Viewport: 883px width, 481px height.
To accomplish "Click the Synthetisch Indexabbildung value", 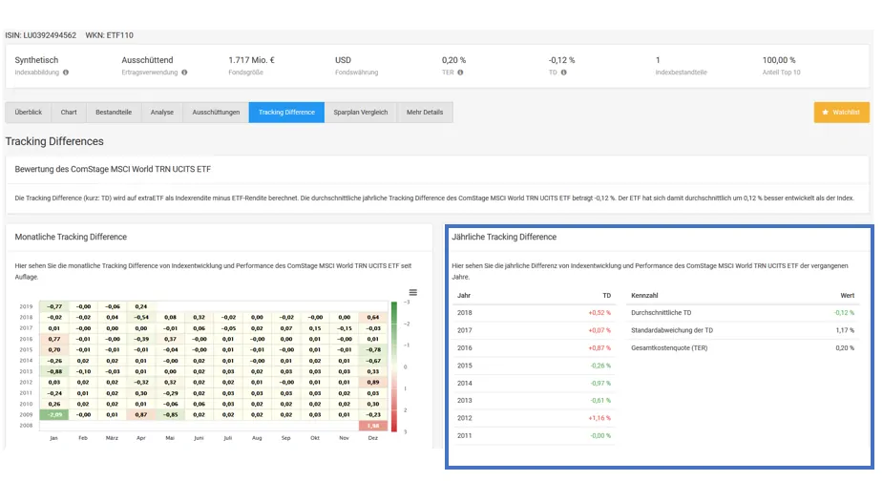I will pos(36,60).
